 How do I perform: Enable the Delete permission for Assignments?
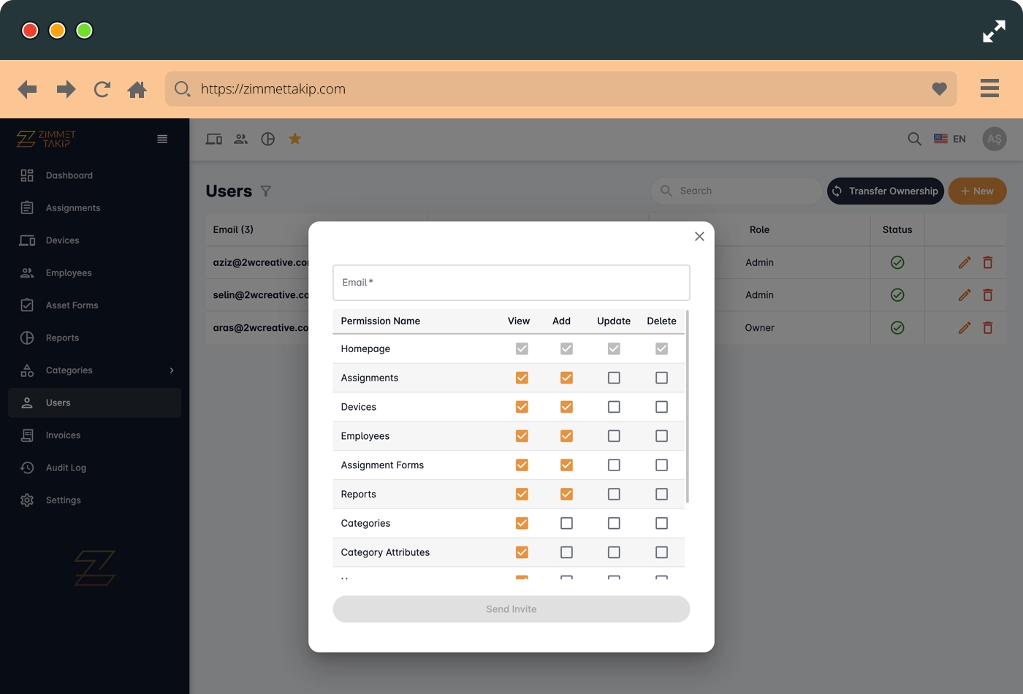[661, 378]
